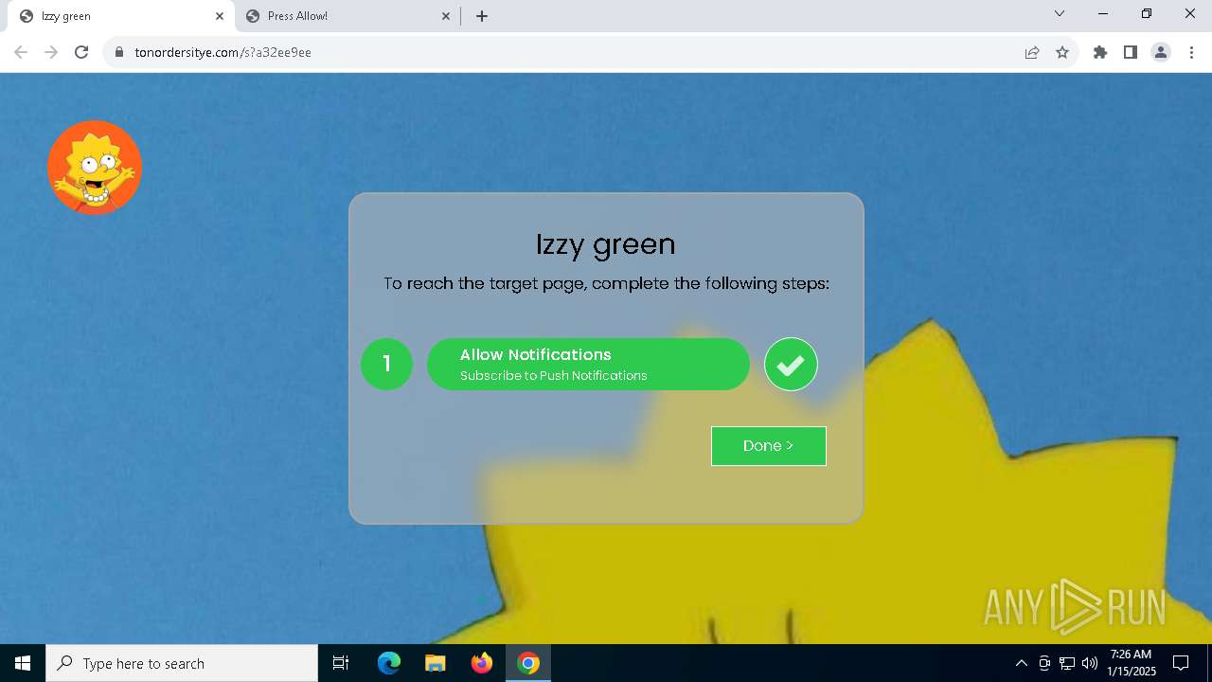The image size is (1212, 682).
Task: Click the Type here to search box
Action: click(x=182, y=663)
